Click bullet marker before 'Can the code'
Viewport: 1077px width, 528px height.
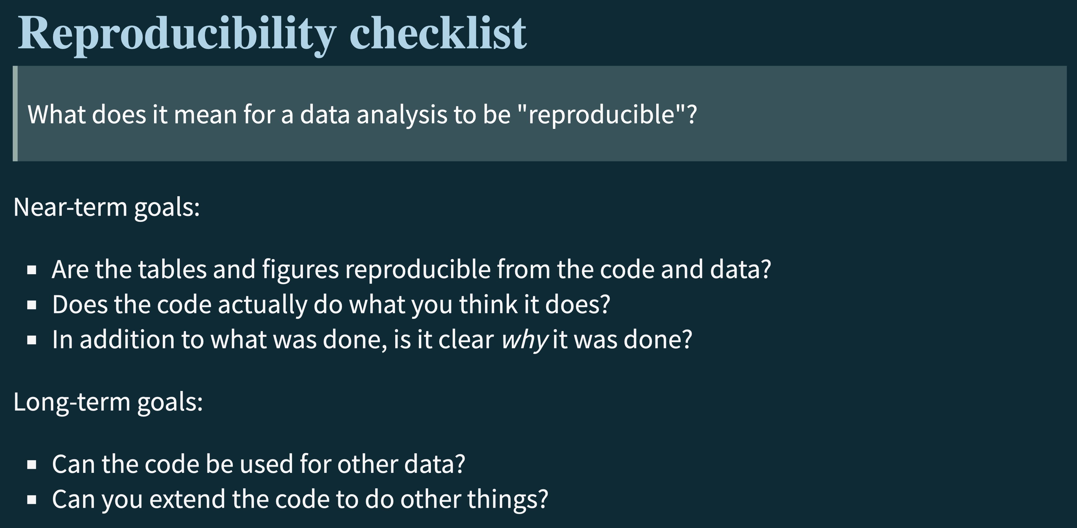click(32, 465)
